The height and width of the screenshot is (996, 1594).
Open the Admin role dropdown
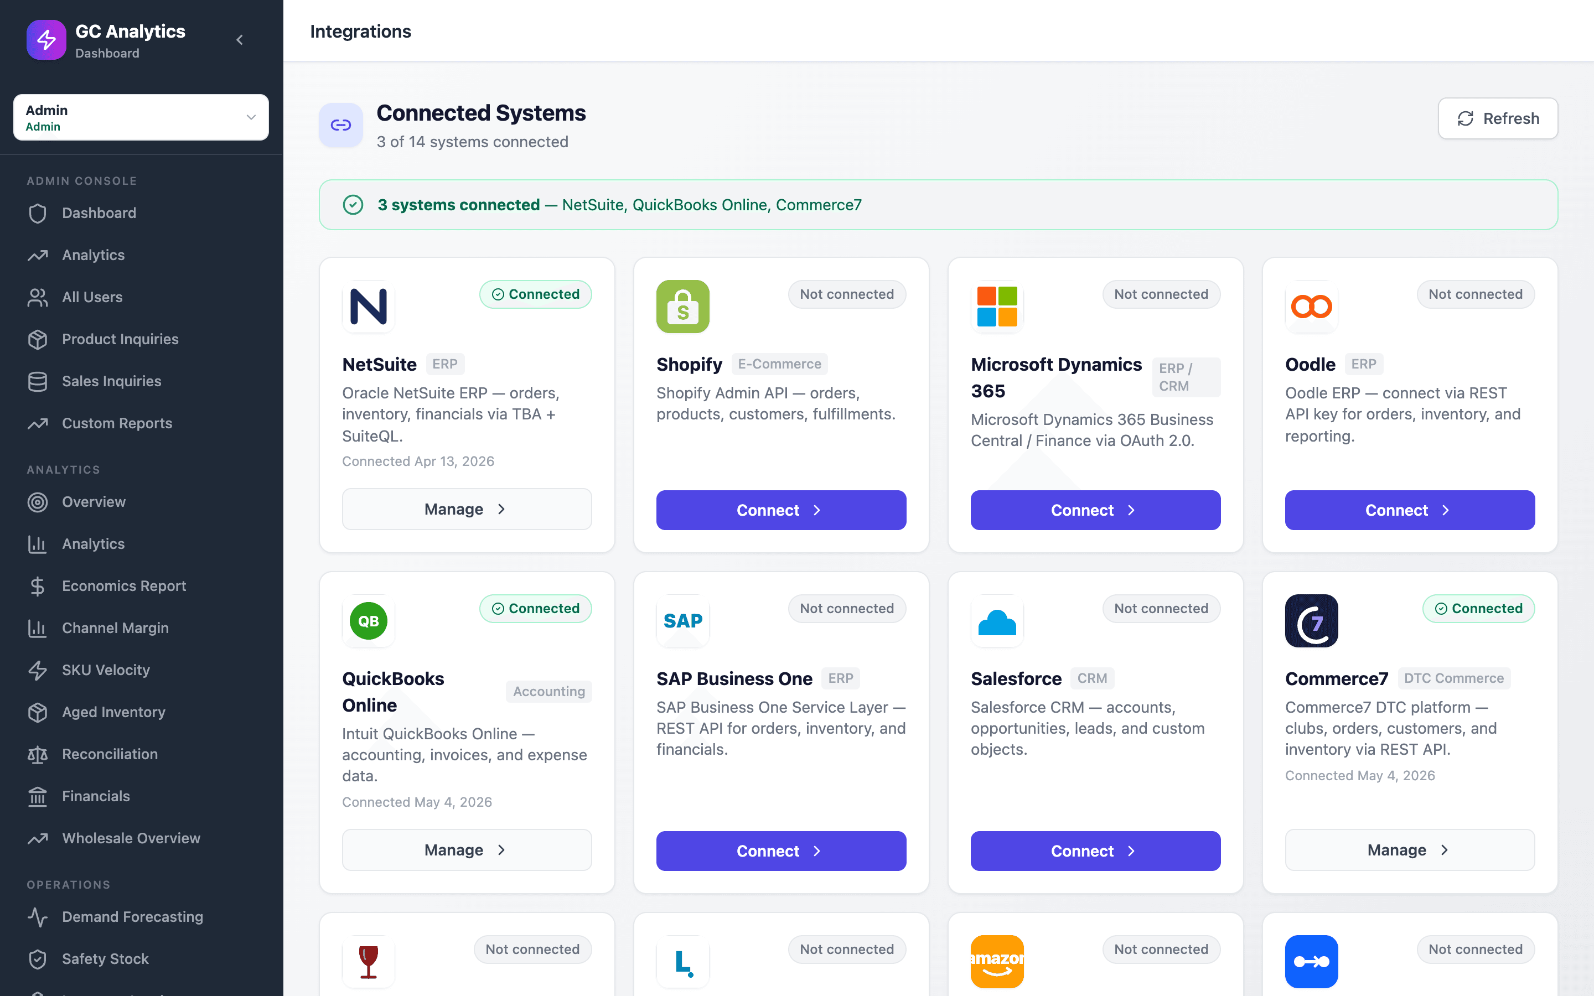[141, 117]
